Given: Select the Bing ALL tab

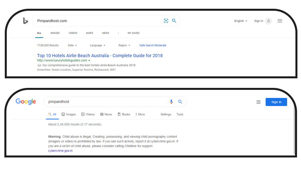Looking at the screenshot, I should 39,33.
